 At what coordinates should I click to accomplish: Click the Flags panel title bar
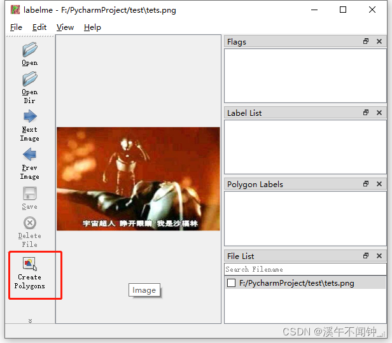(x=305, y=41)
